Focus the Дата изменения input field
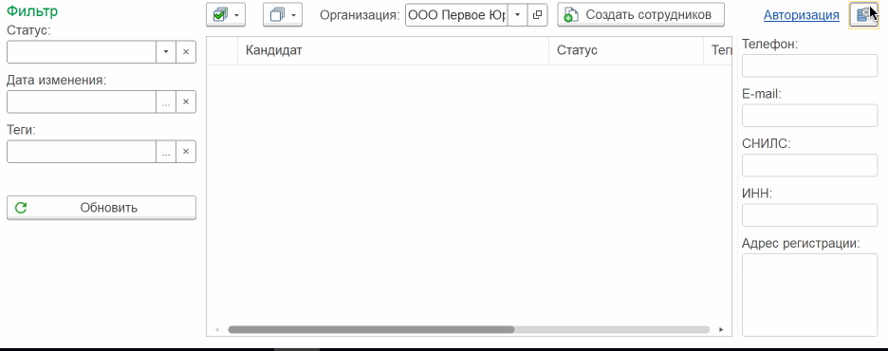Image resolution: width=888 pixels, height=351 pixels. pyautogui.click(x=82, y=102)
